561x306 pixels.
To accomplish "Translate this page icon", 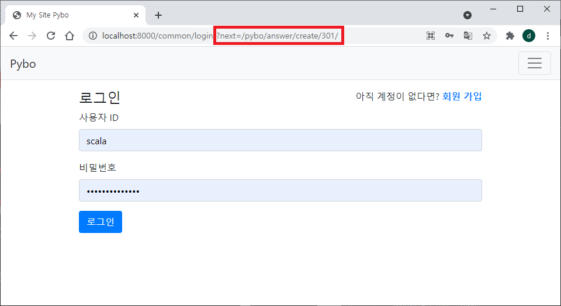I will 468,36.
